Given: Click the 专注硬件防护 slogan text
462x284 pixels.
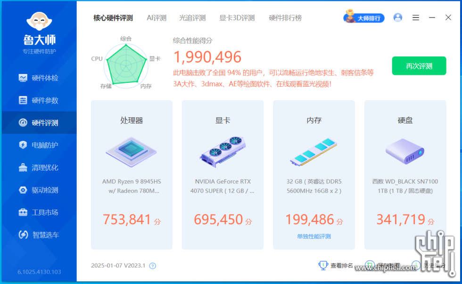Looking at the screenshot, I should [x=39, y=51].
